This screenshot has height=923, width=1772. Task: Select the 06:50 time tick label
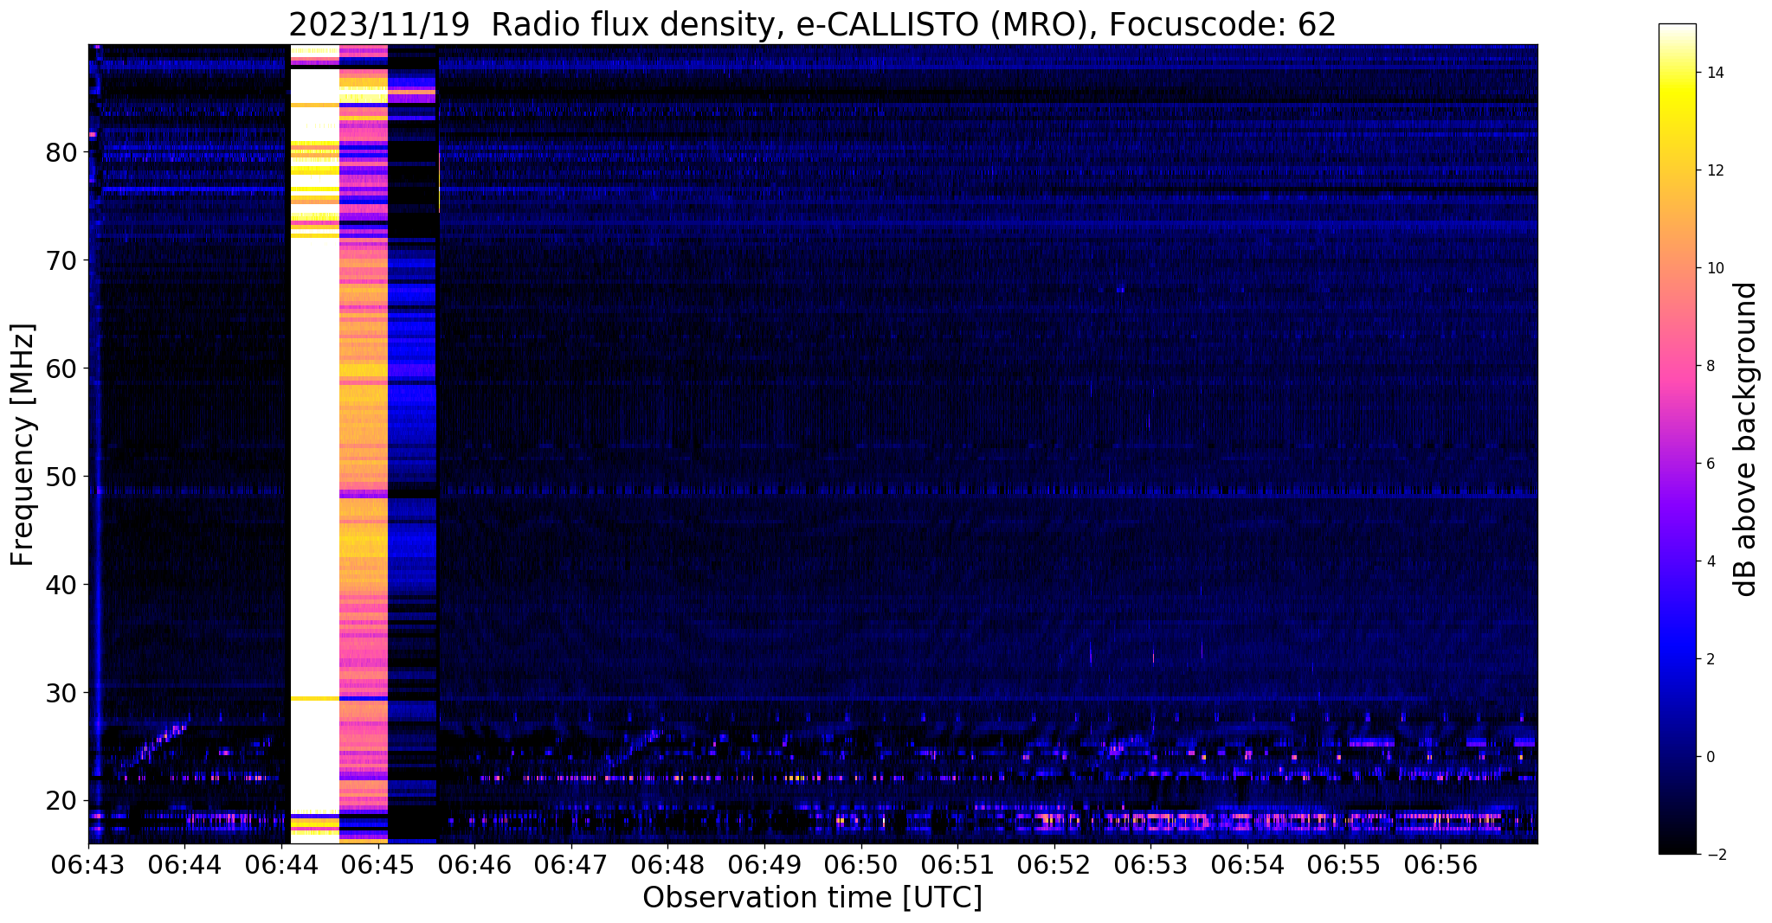860,863
